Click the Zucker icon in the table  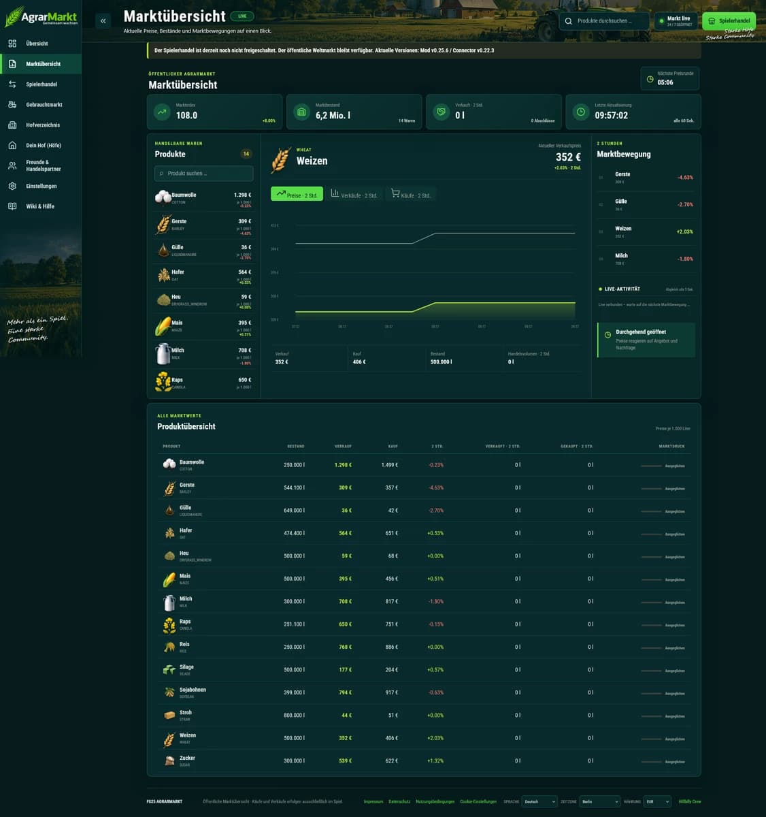click(x=169, y=760)
